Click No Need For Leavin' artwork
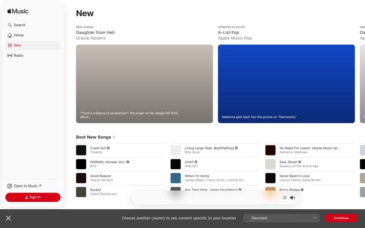The image size is (365, 228). click(270, 150)
